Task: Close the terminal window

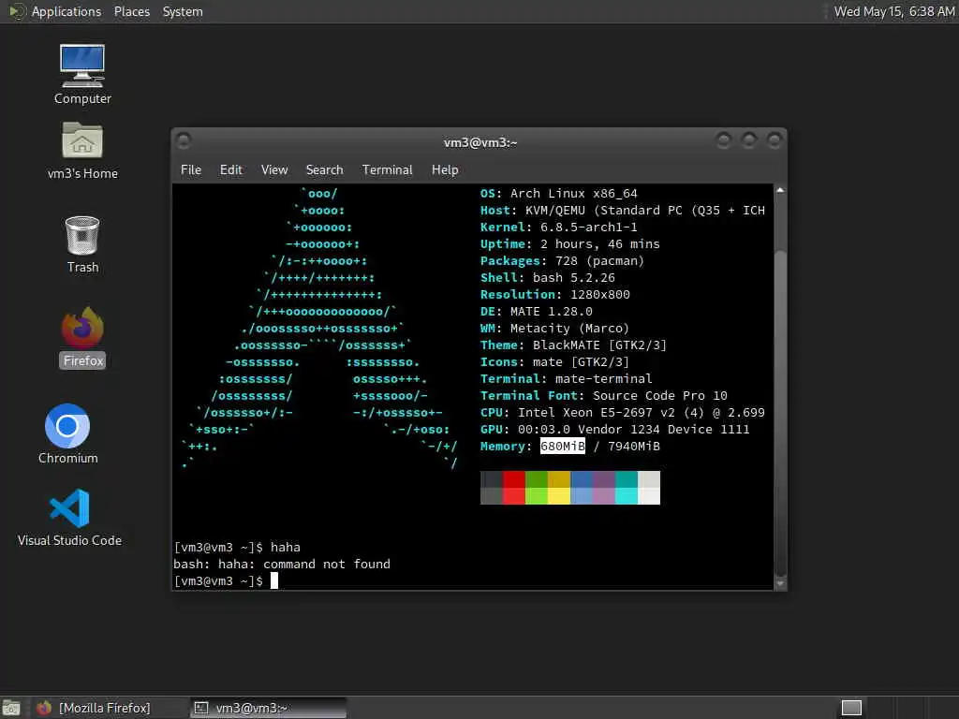Action: click(775, 141)
